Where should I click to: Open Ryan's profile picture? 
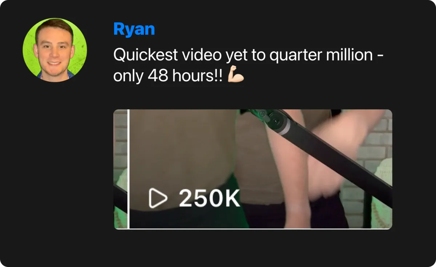coord(55,50)
